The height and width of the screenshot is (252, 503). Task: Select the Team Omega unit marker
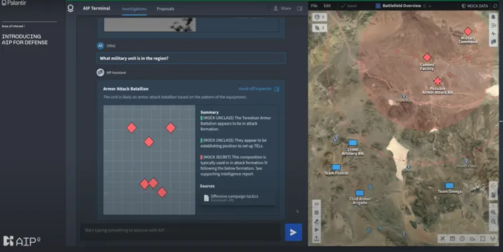tap(449, 186)
